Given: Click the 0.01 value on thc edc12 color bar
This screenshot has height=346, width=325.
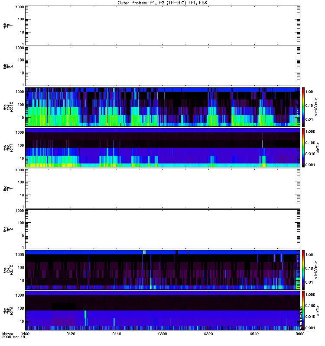Looking at the screenshot, I should (309, 282).
